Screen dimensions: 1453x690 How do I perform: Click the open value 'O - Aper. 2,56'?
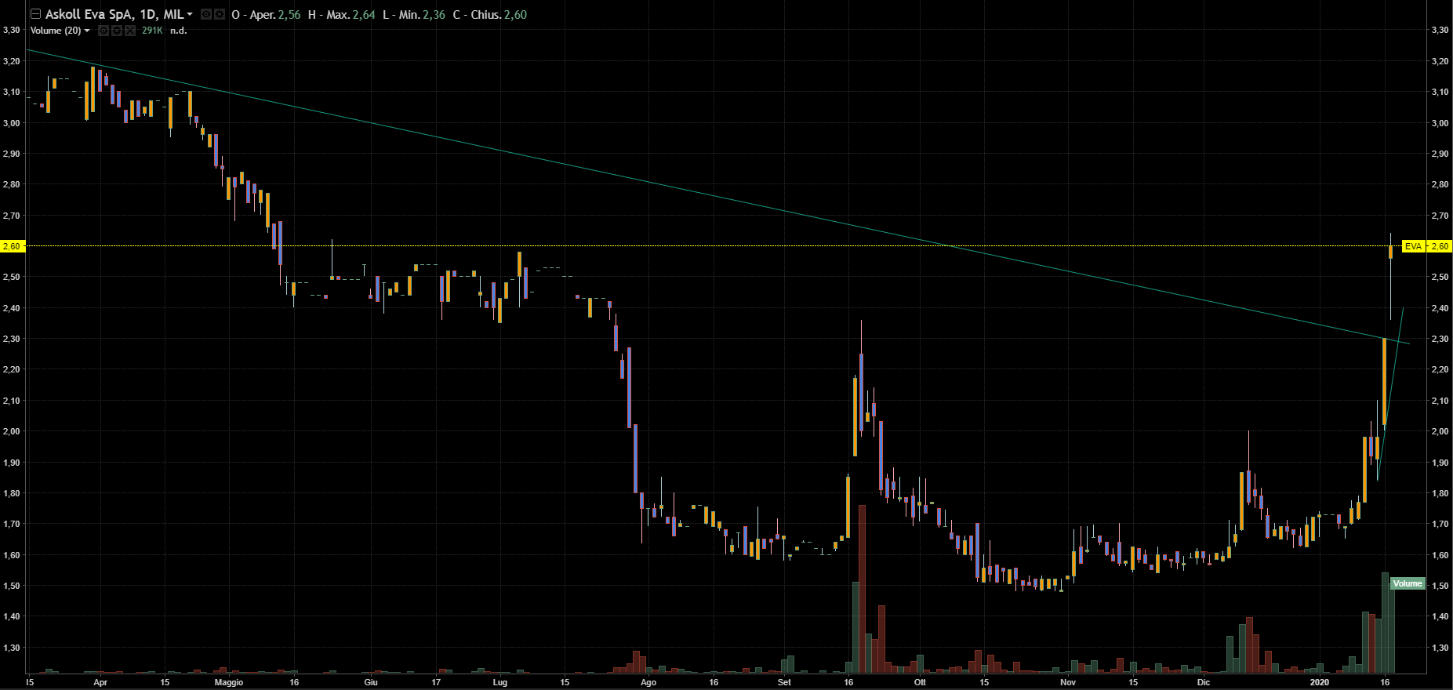pos(266,15)
